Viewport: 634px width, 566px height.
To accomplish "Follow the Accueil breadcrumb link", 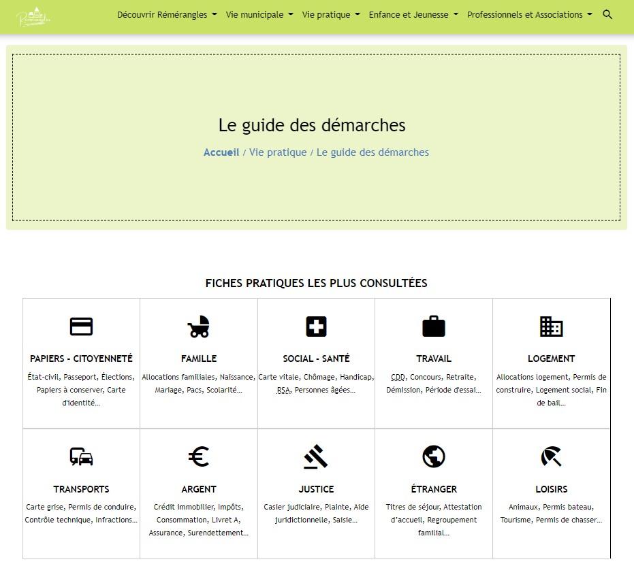I will tap(221, 152).
